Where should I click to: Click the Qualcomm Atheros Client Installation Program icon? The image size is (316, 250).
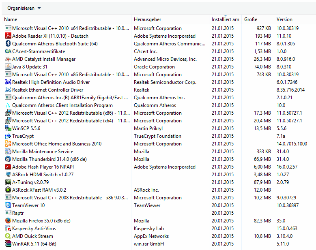point(8,105)
